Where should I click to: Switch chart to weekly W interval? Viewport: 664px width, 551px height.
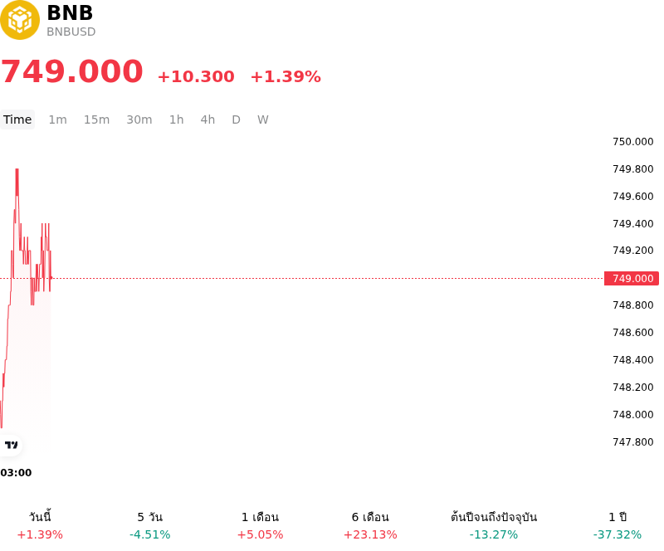pos(262,119)
